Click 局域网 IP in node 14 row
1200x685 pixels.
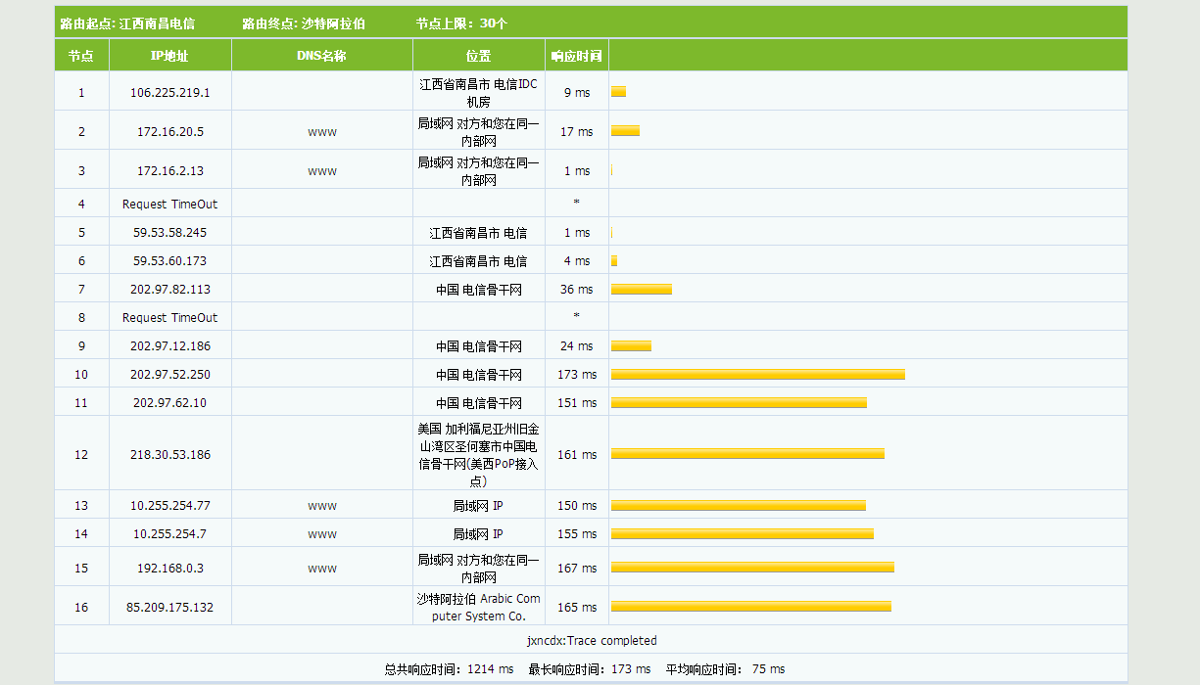click(x=478, y=534)
